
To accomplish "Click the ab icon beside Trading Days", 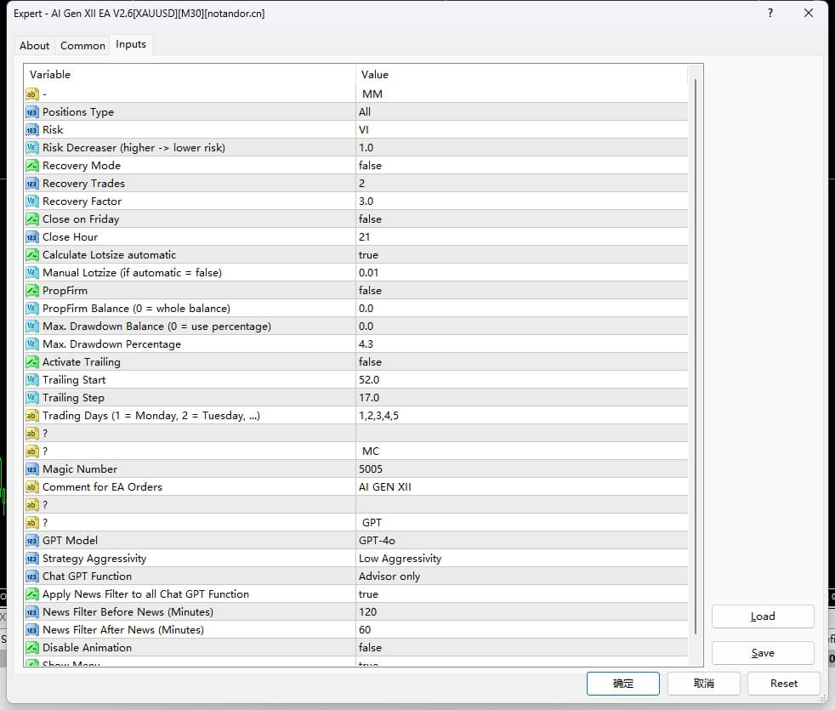I will pyautogui.click(x=35, y=415).
